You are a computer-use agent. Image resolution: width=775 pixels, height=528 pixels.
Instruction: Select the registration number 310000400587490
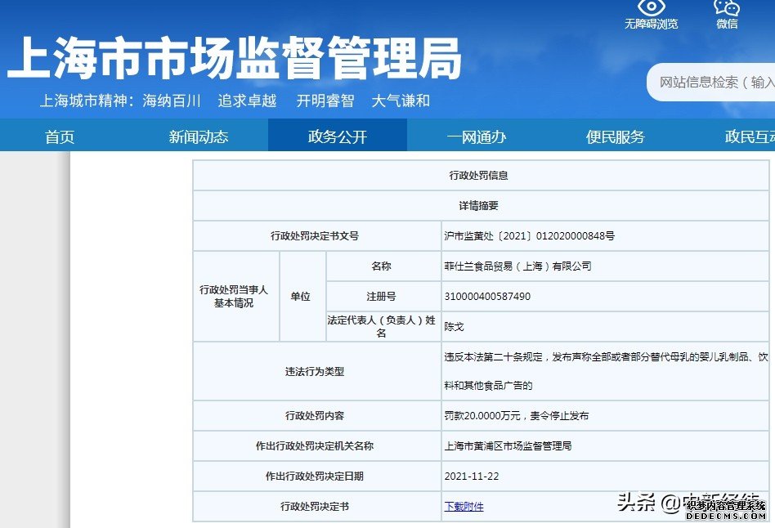click(x=487, y=297)
